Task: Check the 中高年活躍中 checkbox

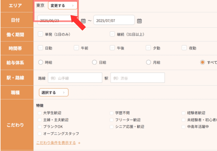Action: point(183,127)
